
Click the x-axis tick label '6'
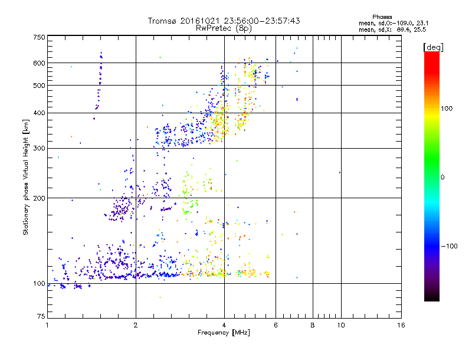(276, 325)
